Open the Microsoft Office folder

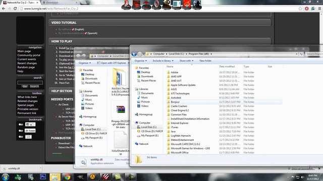(180, 152)
